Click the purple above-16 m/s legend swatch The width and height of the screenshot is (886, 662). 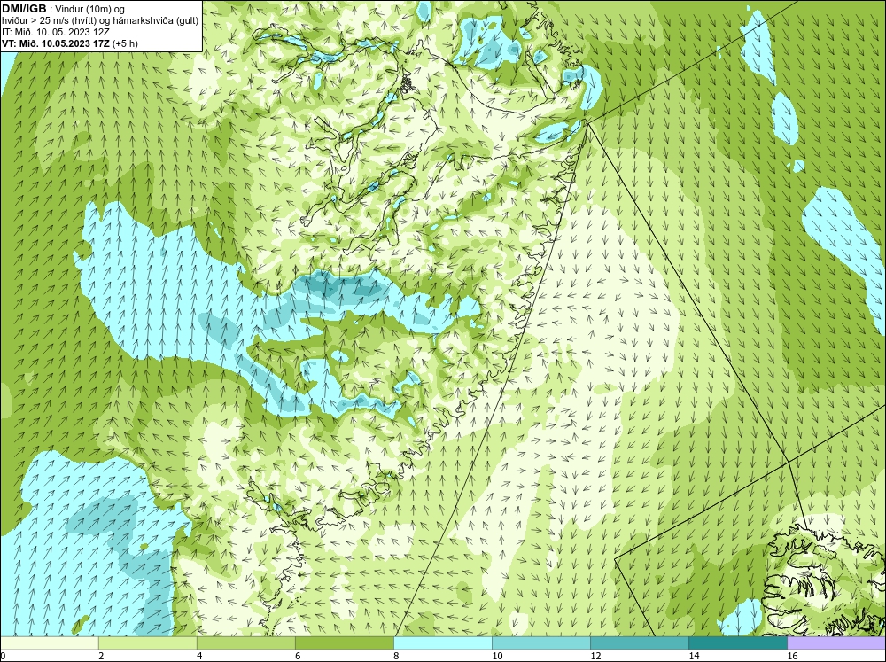pyautogui.click(x=836, y=643)
